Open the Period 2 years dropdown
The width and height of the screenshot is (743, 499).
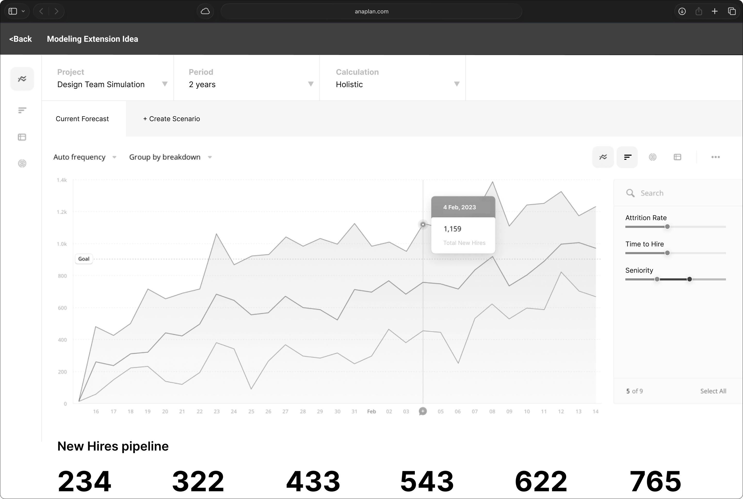pos(311,84)
